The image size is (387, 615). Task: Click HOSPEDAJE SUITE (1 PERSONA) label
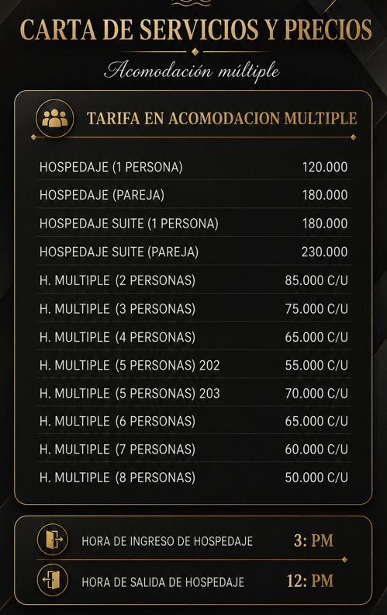coord(129,224)
